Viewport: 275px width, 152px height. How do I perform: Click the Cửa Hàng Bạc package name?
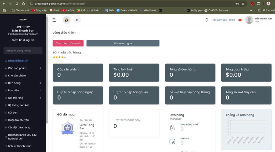pos(87,127)
